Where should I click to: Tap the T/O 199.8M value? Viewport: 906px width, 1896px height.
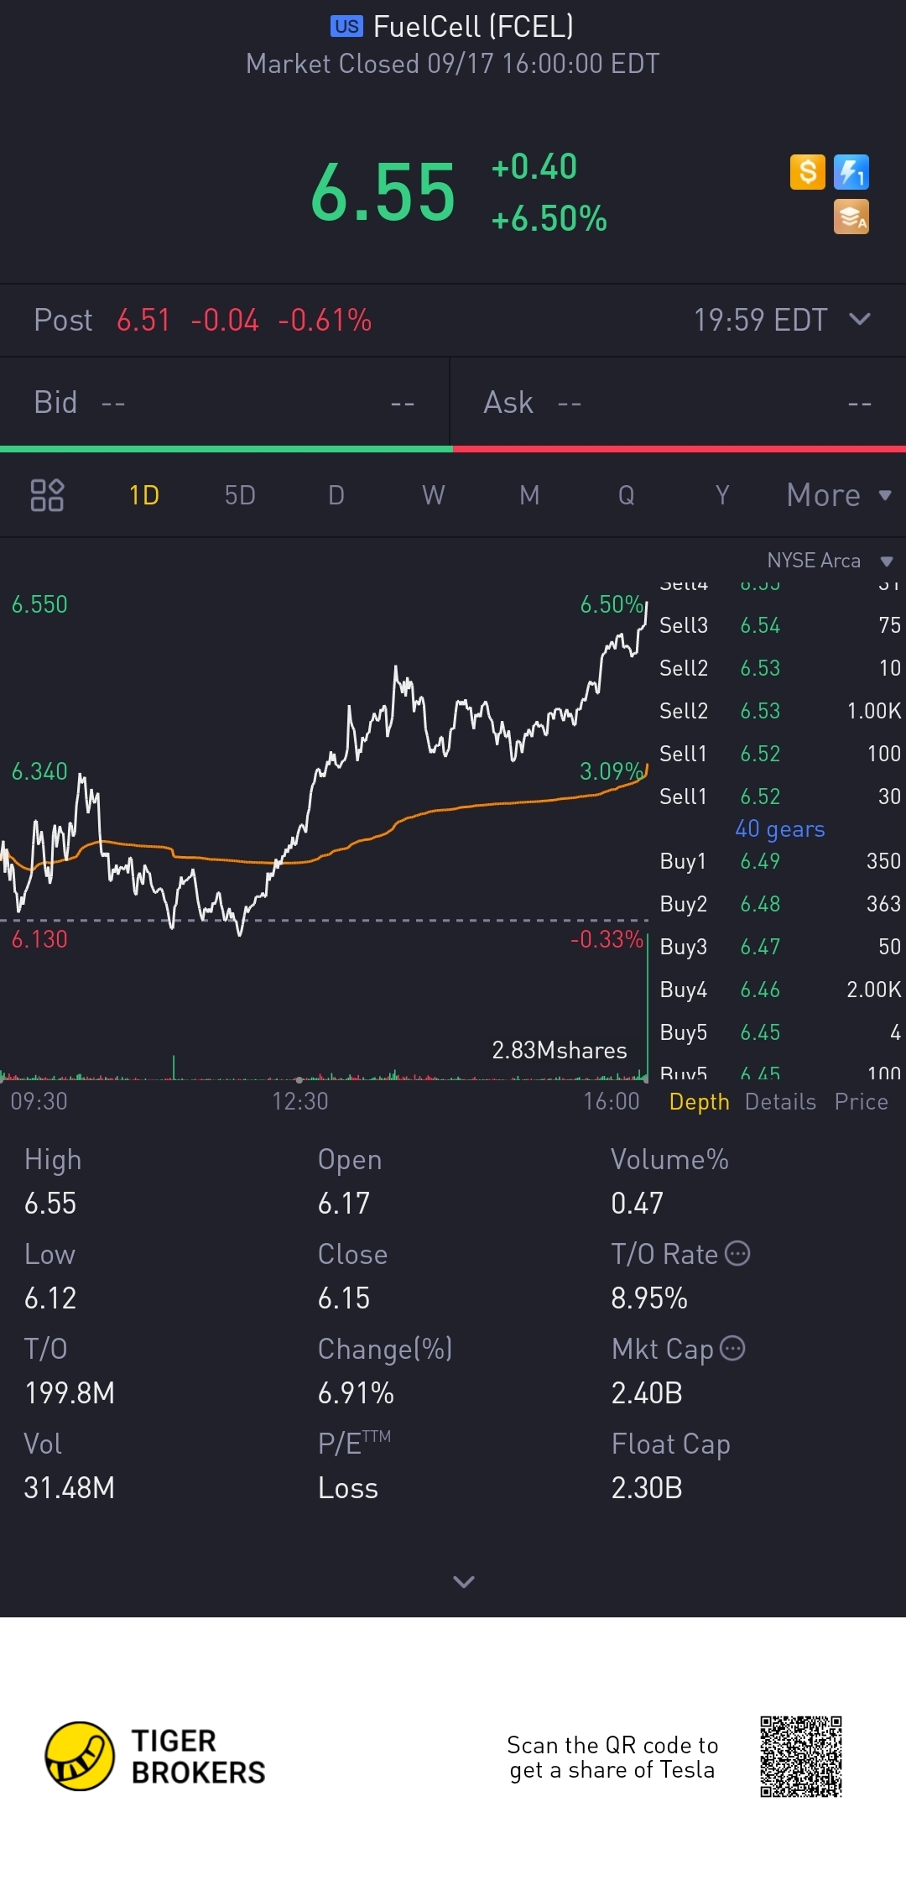point(70,1393)
